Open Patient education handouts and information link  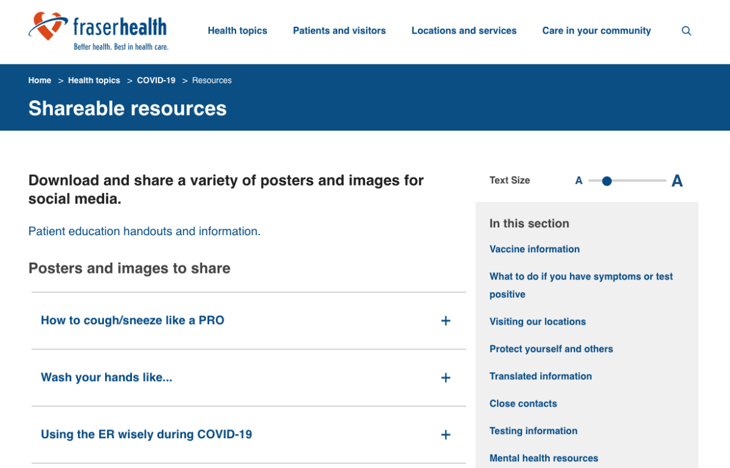click(144, 232)
